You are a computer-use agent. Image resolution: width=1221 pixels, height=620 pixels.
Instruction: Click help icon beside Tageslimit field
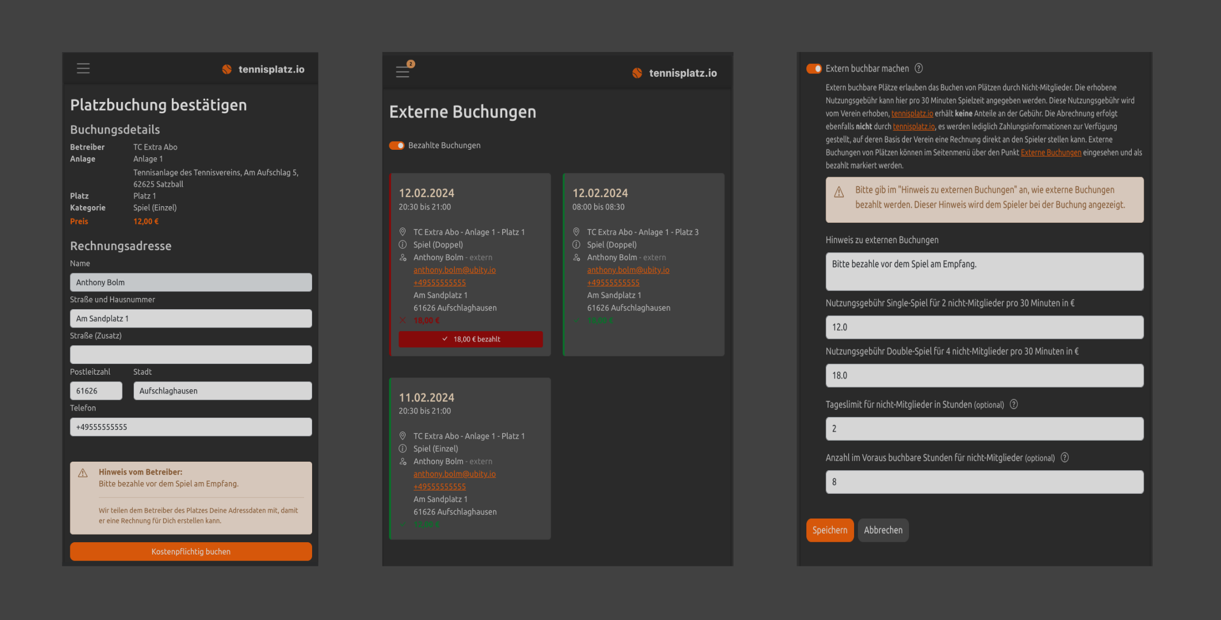click(x=1014, y=404)
